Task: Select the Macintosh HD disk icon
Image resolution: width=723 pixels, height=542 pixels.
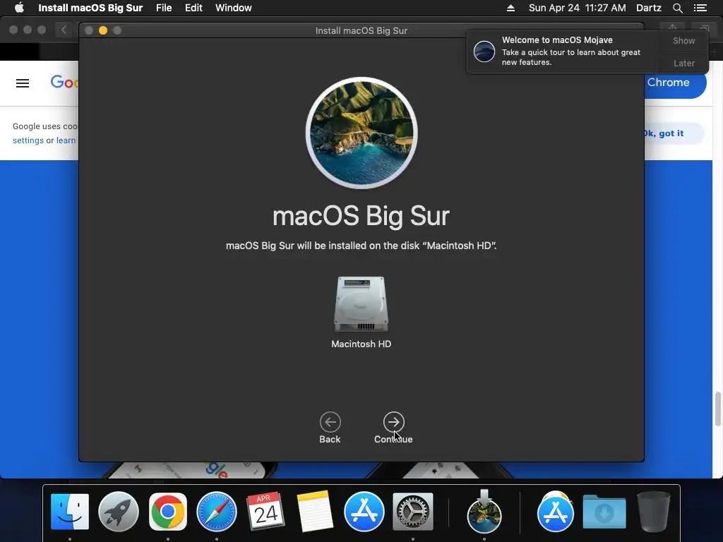Action: pos(361,304)
